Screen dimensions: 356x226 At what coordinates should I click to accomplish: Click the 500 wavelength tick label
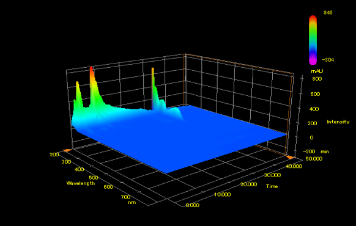(94, 178)
